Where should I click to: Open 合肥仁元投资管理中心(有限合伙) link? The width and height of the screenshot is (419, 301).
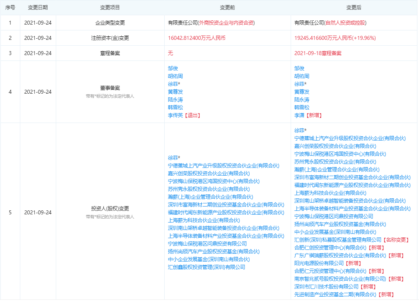tap(330, 271)
